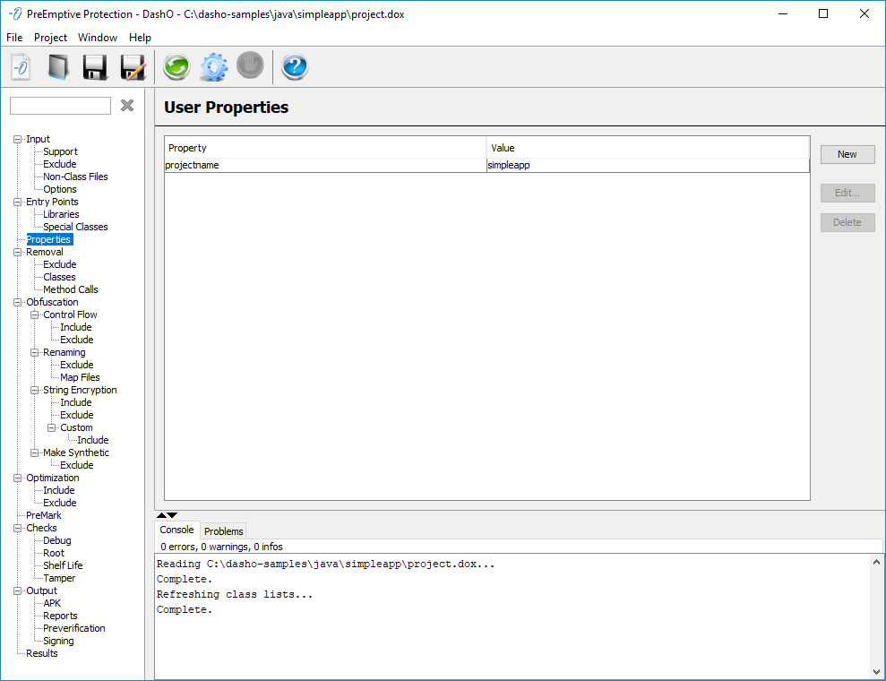Save the project with the floppy disk icon
The width and height of the screenshot is (886, 681).
tap(96, 67)
